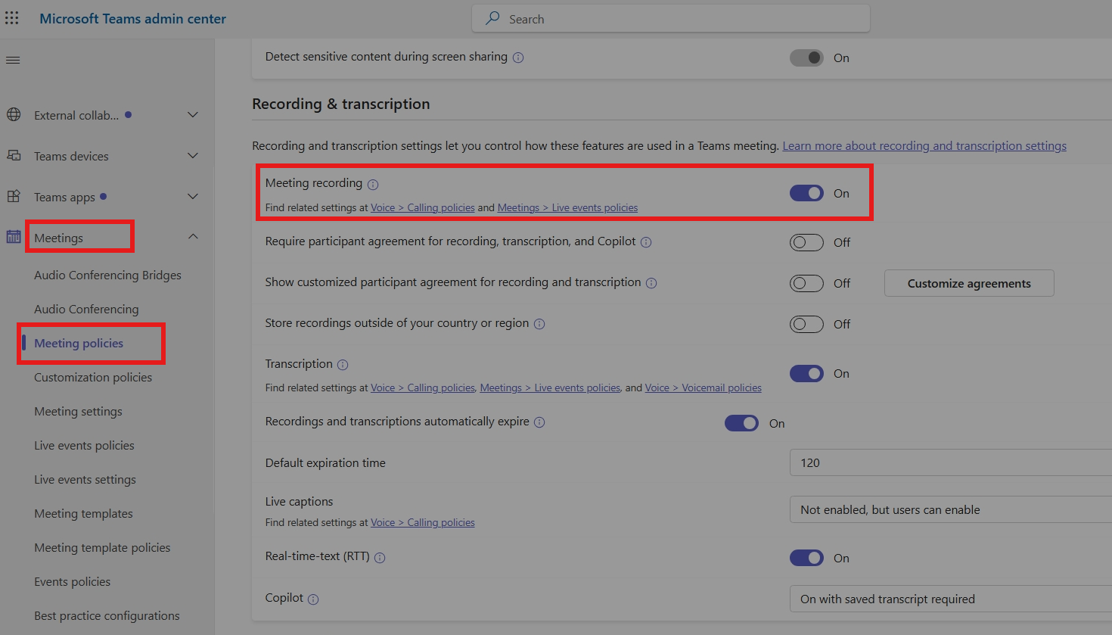This screenshot has width=1112, height=635.
Task: Show info tooltip for Real-time-text (RTT)
Action: [x=380, y=558]
